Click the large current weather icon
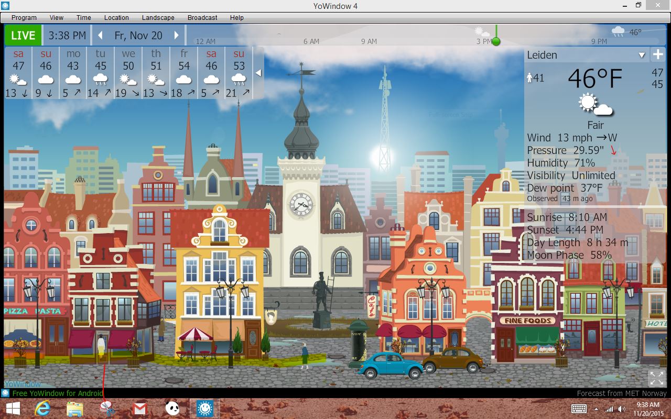 (596, 105)
